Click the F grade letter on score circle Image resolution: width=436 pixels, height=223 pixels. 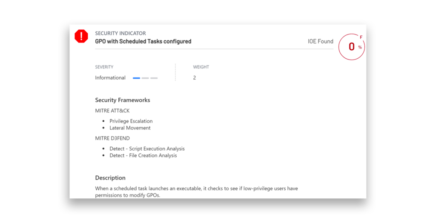[x=361, y=37]
